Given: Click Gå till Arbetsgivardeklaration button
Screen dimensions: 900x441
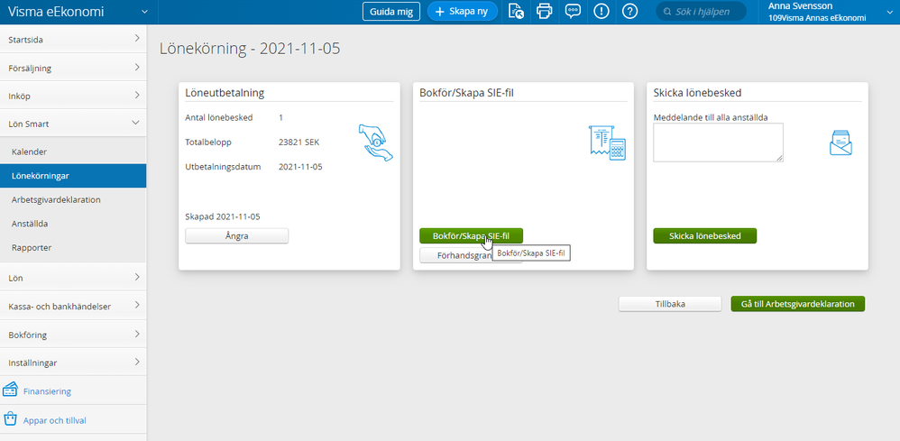Looking at the screenshot, I should pyautogui.click(x=798, y=304).
